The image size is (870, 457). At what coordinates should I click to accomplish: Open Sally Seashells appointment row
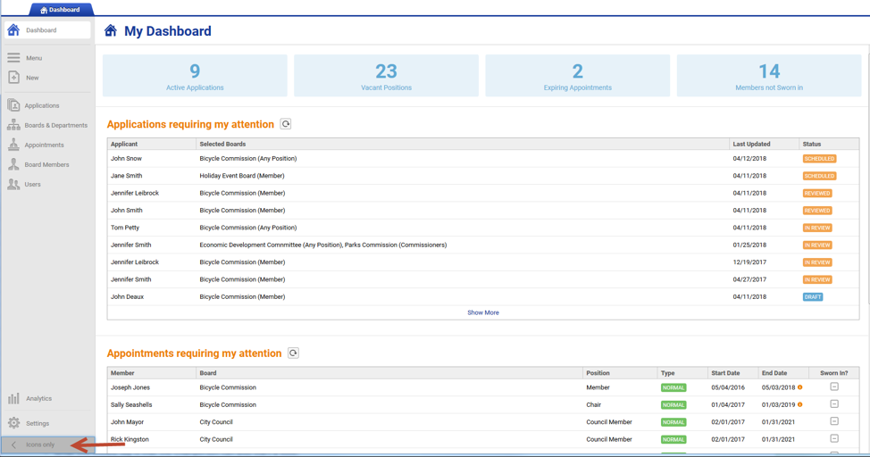click(482, 404)
